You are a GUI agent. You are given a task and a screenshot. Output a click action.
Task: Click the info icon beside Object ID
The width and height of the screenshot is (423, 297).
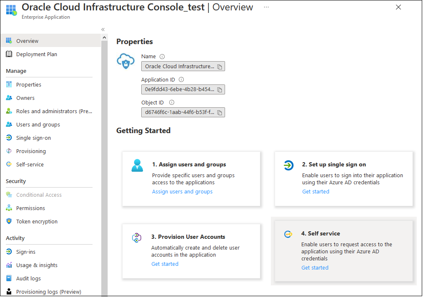pos(171,102)
